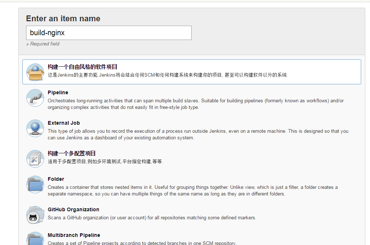370x245 pixels.
Task: Choose 构建一个自由风格的软件项目 title
Action: tap(82, 67)
